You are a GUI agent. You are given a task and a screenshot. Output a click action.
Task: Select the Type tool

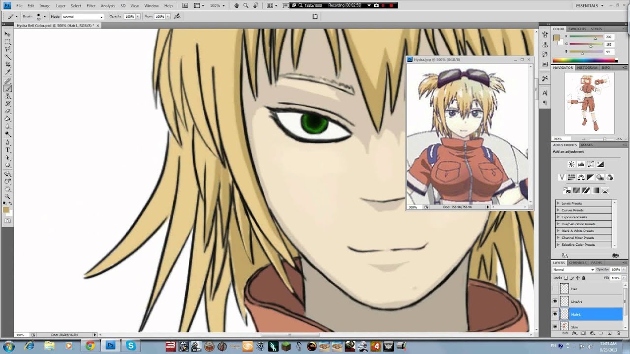point(7,150)
